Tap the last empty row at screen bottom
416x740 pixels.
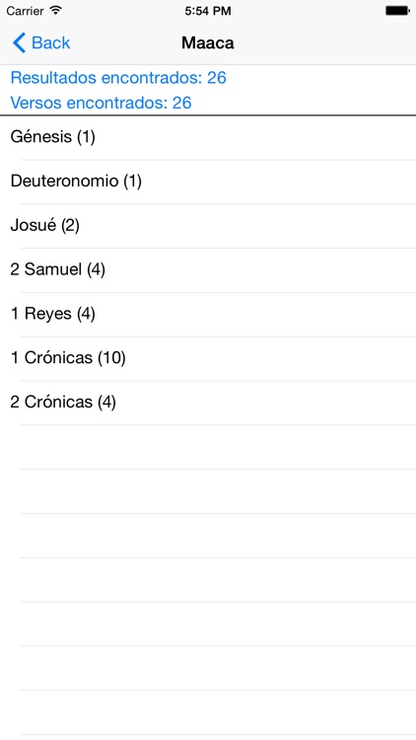click(208, 712)
